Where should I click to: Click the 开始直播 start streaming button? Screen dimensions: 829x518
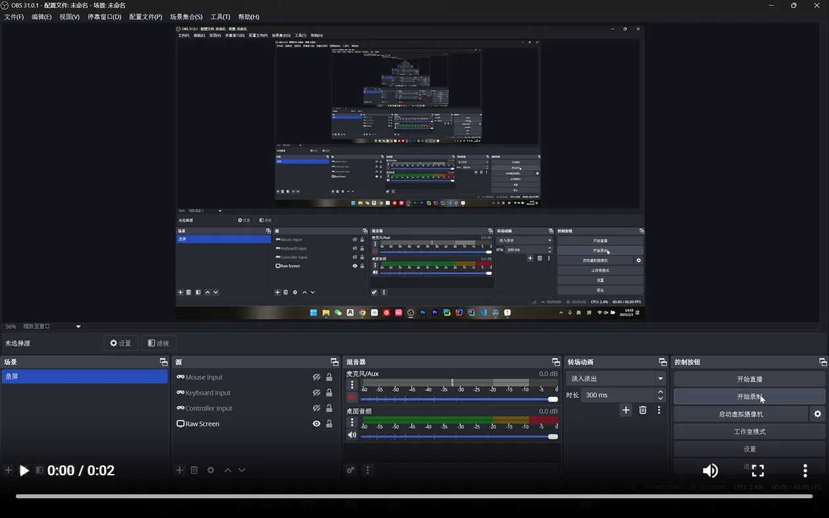tap(749, 379)
